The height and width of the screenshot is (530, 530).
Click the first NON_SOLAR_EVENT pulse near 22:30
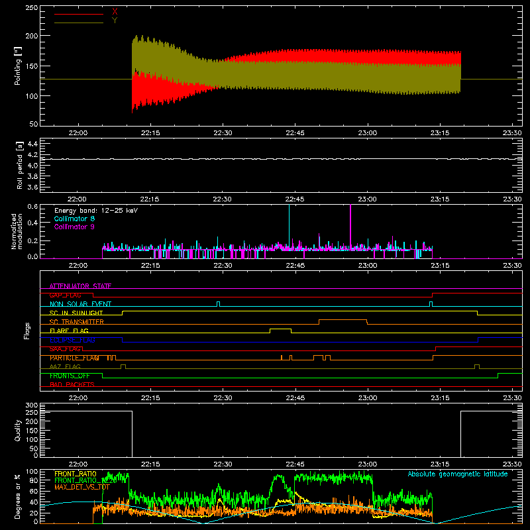[219, 304]
